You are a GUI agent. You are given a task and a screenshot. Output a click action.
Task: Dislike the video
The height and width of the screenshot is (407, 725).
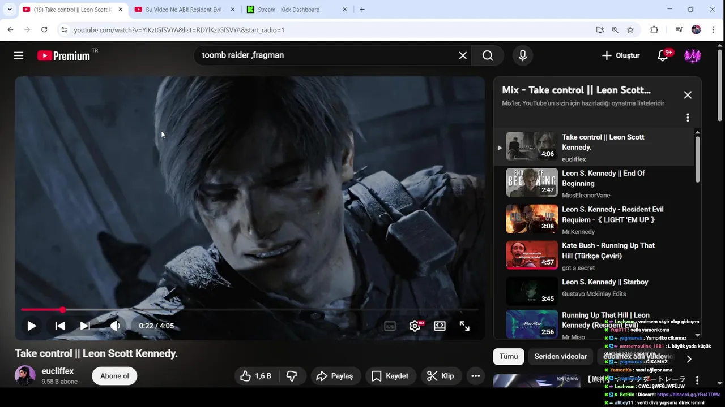[292, 376]
